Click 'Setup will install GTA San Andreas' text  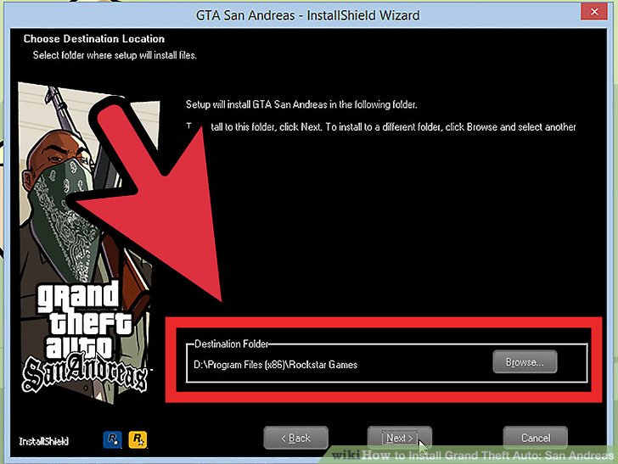click(x=301, y=104)
